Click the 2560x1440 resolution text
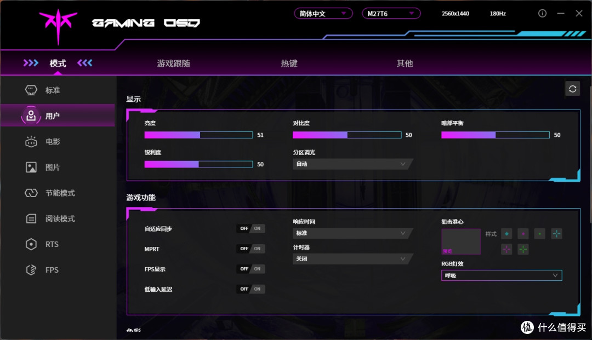The width and height of the screenshot is (592, 340). [x=456, y=14]
